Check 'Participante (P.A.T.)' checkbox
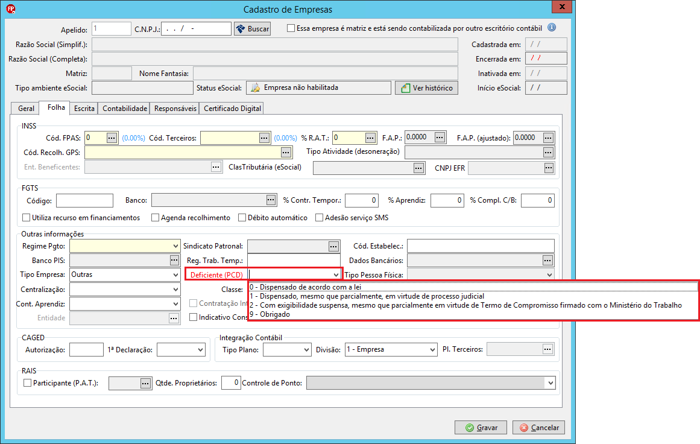The height and width of the screenshot is (444, 700). pos(27,383)
